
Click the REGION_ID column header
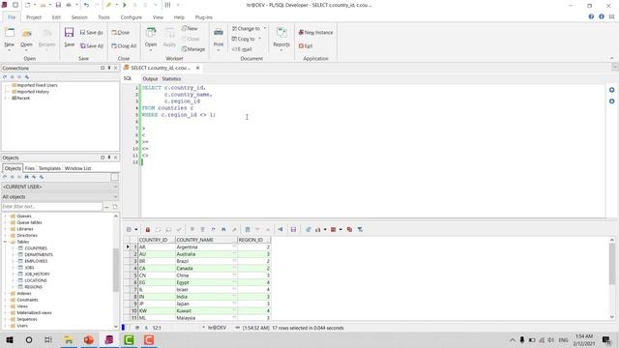pyautogui.click(x=253, y=240)
